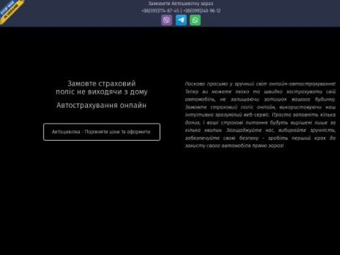The image size is (340, 255).
Task: Click the Stop War in Ukraine ribbon
Action: [10, 10]
